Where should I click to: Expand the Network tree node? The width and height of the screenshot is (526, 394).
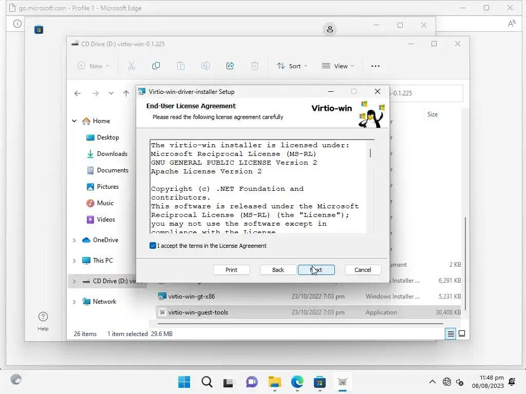coord(74,302)
